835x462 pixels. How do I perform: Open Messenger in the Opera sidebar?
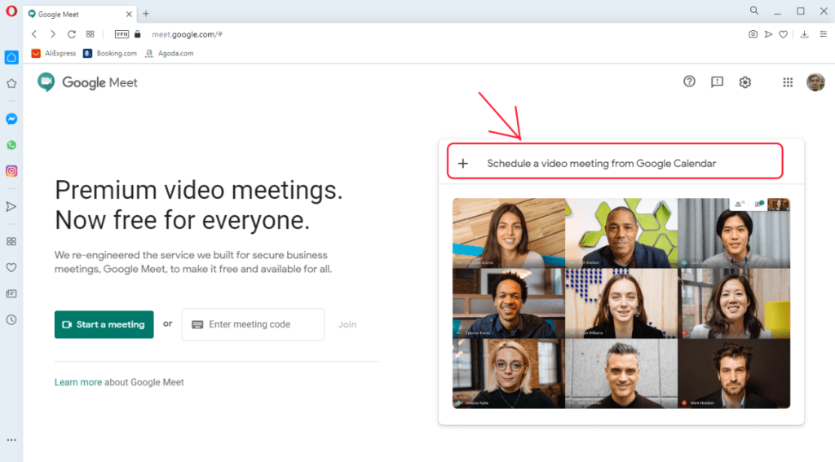(11, 119)
